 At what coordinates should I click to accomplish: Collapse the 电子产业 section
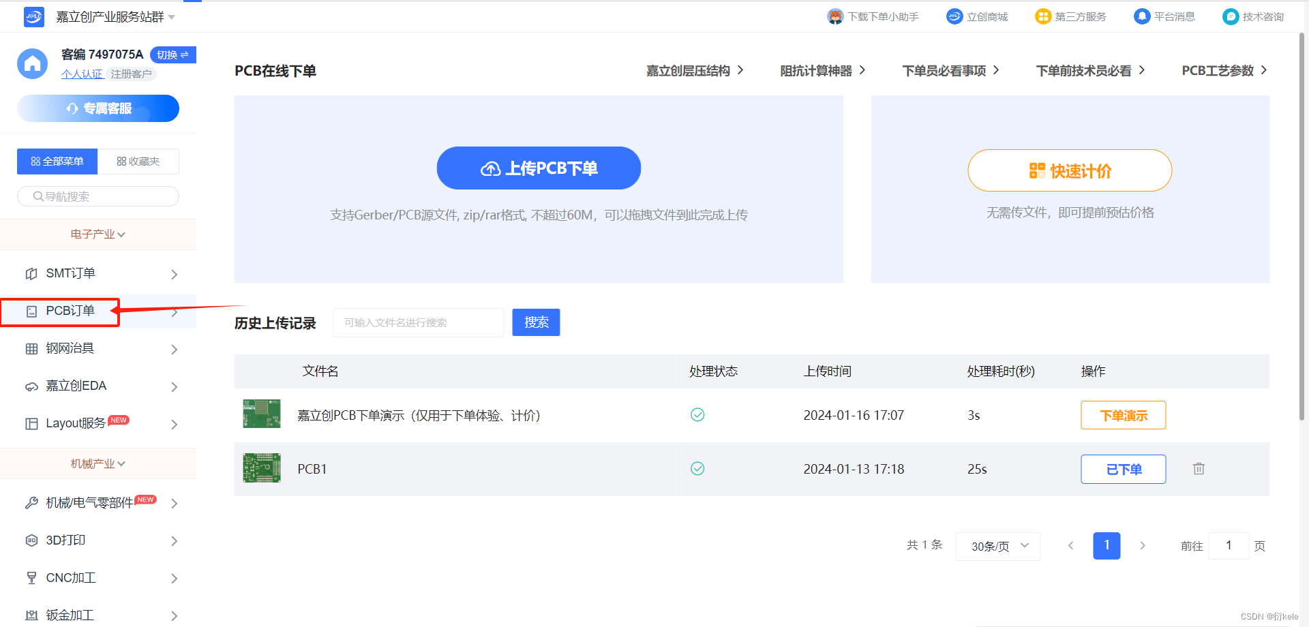[x=98, y=234]
